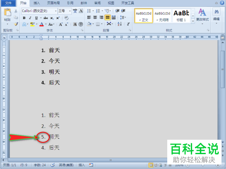The image size is (226, 169).
Task: Toggle Superscript formatting
Action: click(x=58, y=18)
